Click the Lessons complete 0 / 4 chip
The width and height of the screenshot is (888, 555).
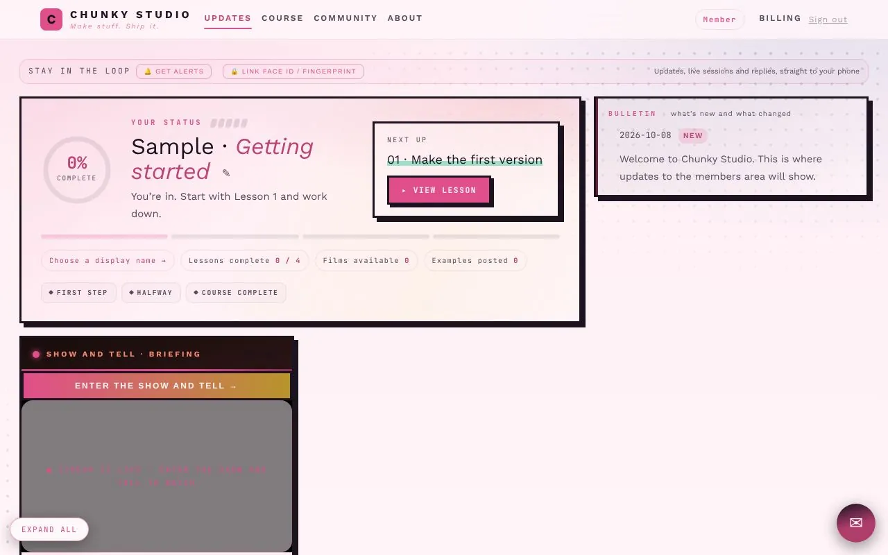(244, 260)
